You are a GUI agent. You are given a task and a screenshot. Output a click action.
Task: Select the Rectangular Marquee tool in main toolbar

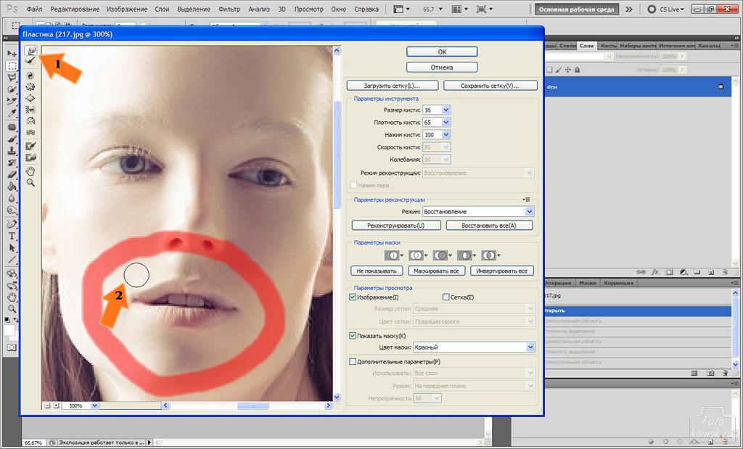click(12, 66)
